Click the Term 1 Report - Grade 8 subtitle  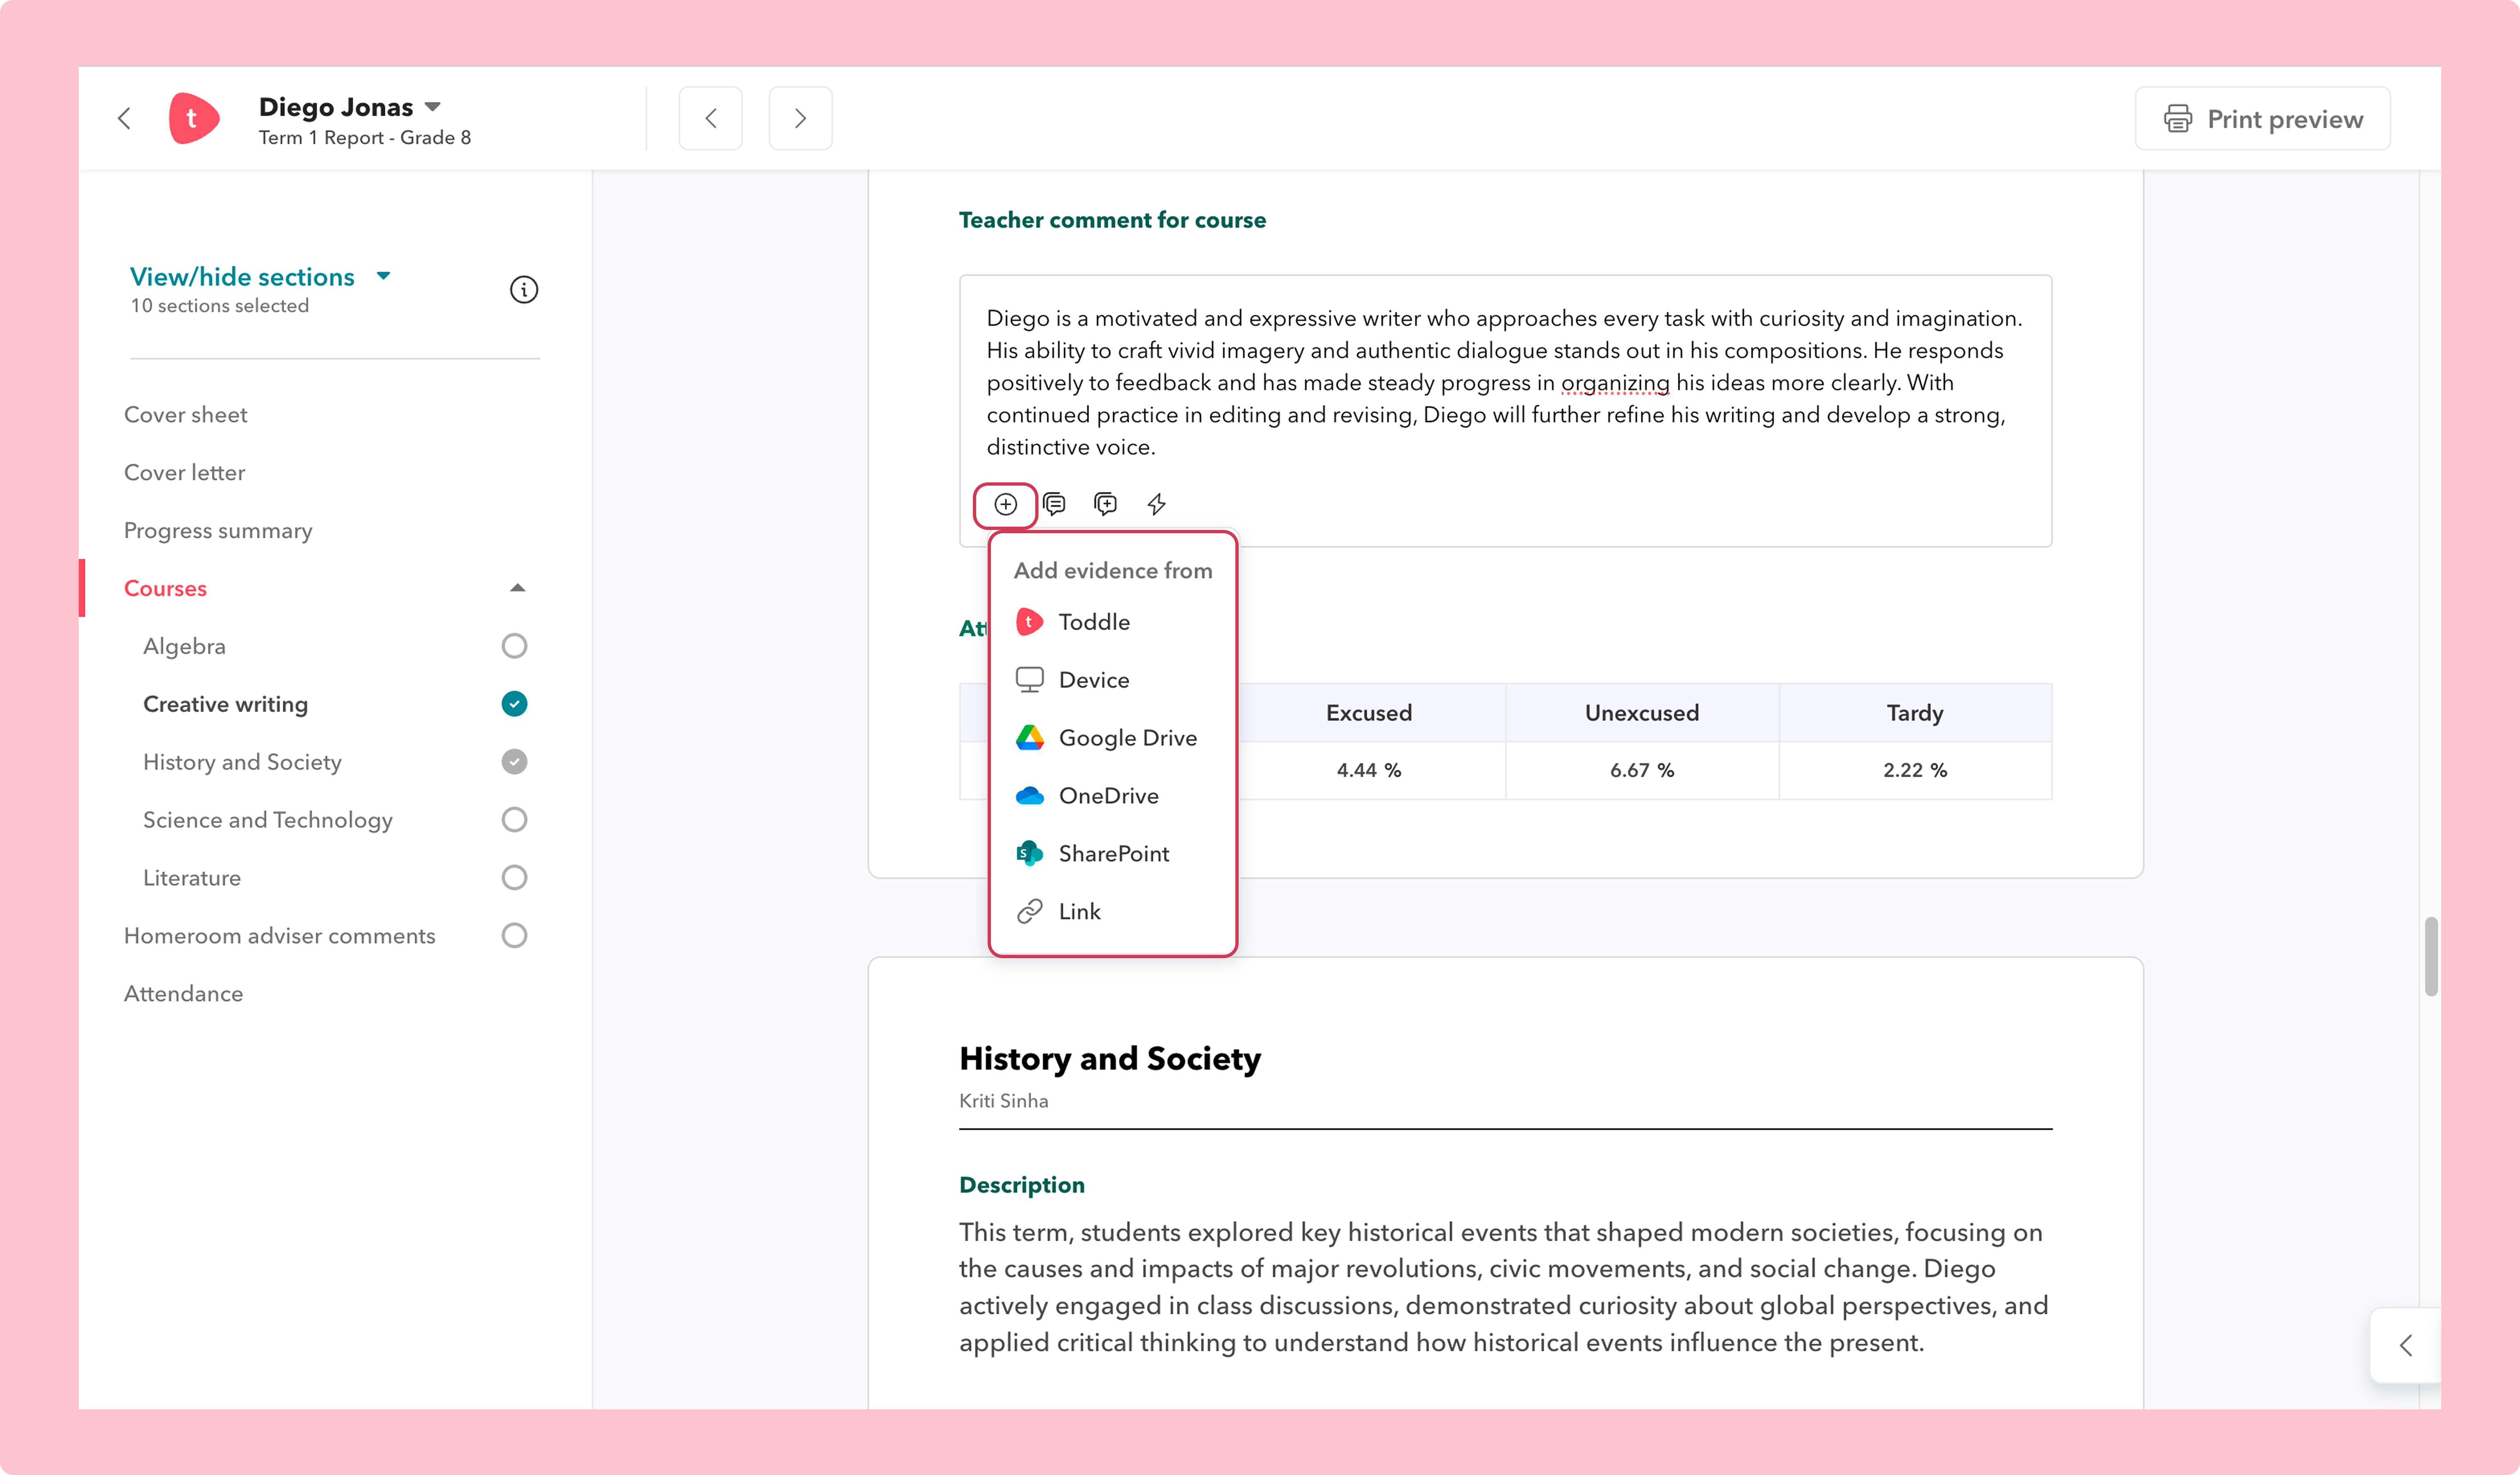tap(365, 138)
